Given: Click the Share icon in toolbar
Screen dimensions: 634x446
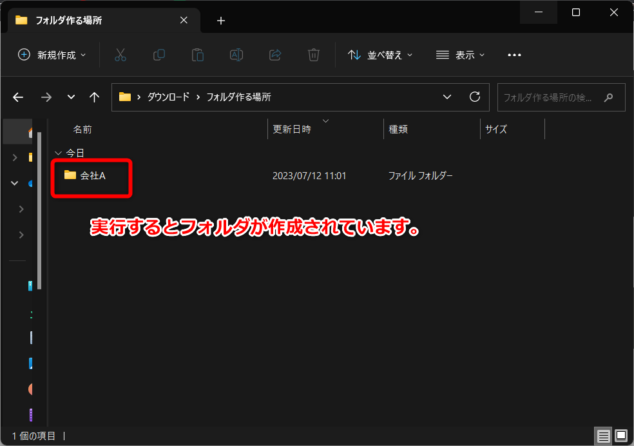Looking at the screenshot, I should click(x=275, y=55).
